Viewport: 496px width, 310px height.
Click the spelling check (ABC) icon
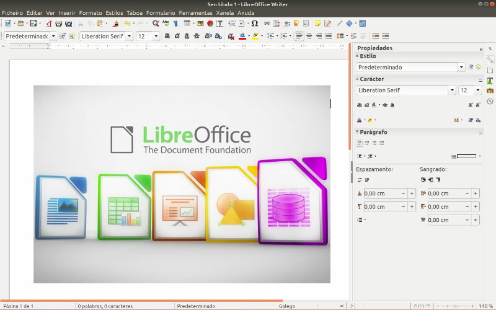[x=166, y=24]
